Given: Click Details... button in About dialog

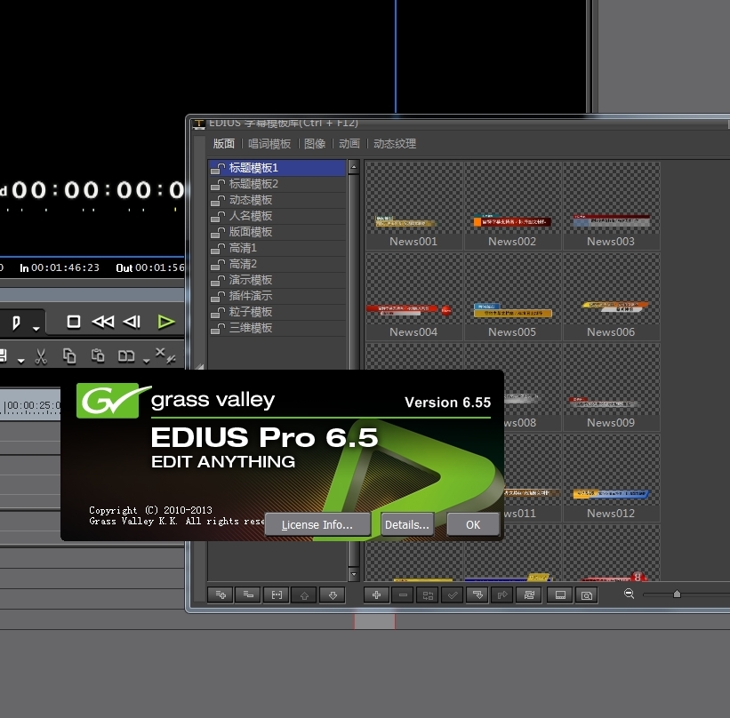Looking at the screenshot, I should point(407,524).
